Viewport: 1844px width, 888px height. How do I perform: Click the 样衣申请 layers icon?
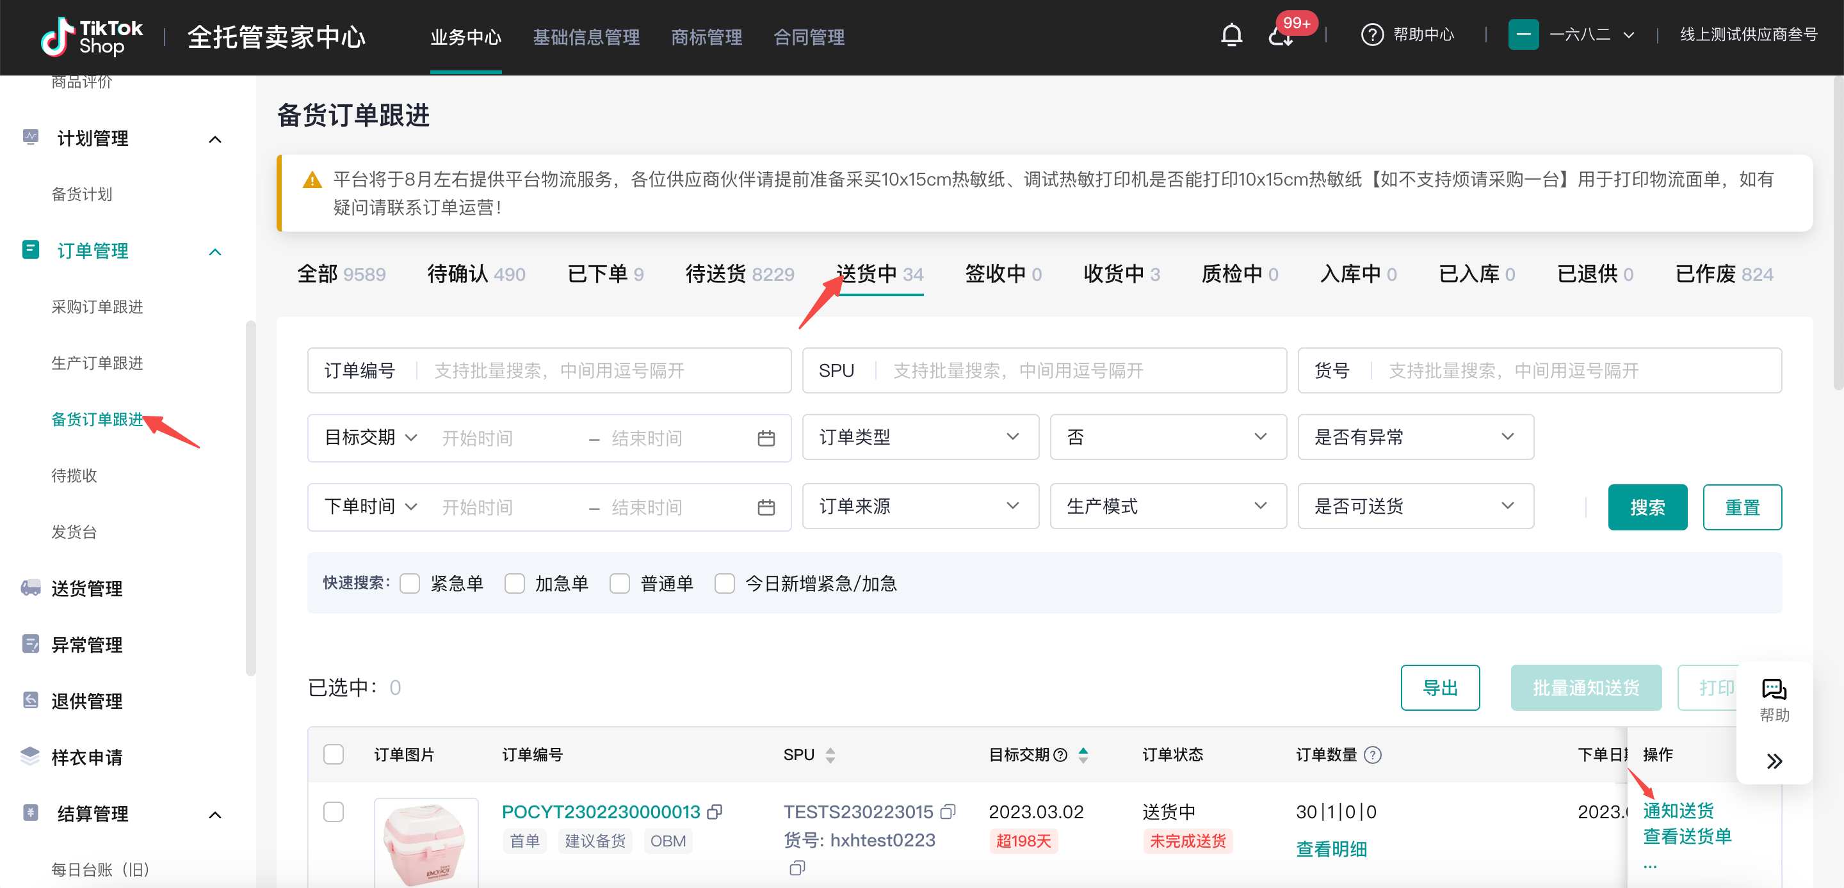click(30, 756)
